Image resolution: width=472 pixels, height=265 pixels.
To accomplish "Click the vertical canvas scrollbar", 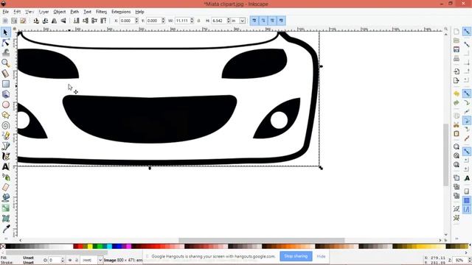I will coord(445,155).
